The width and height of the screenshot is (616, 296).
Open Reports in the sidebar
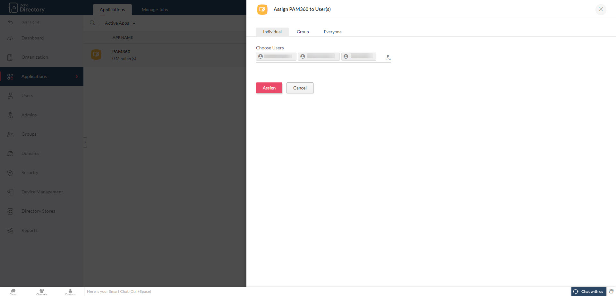coord(42,230)
